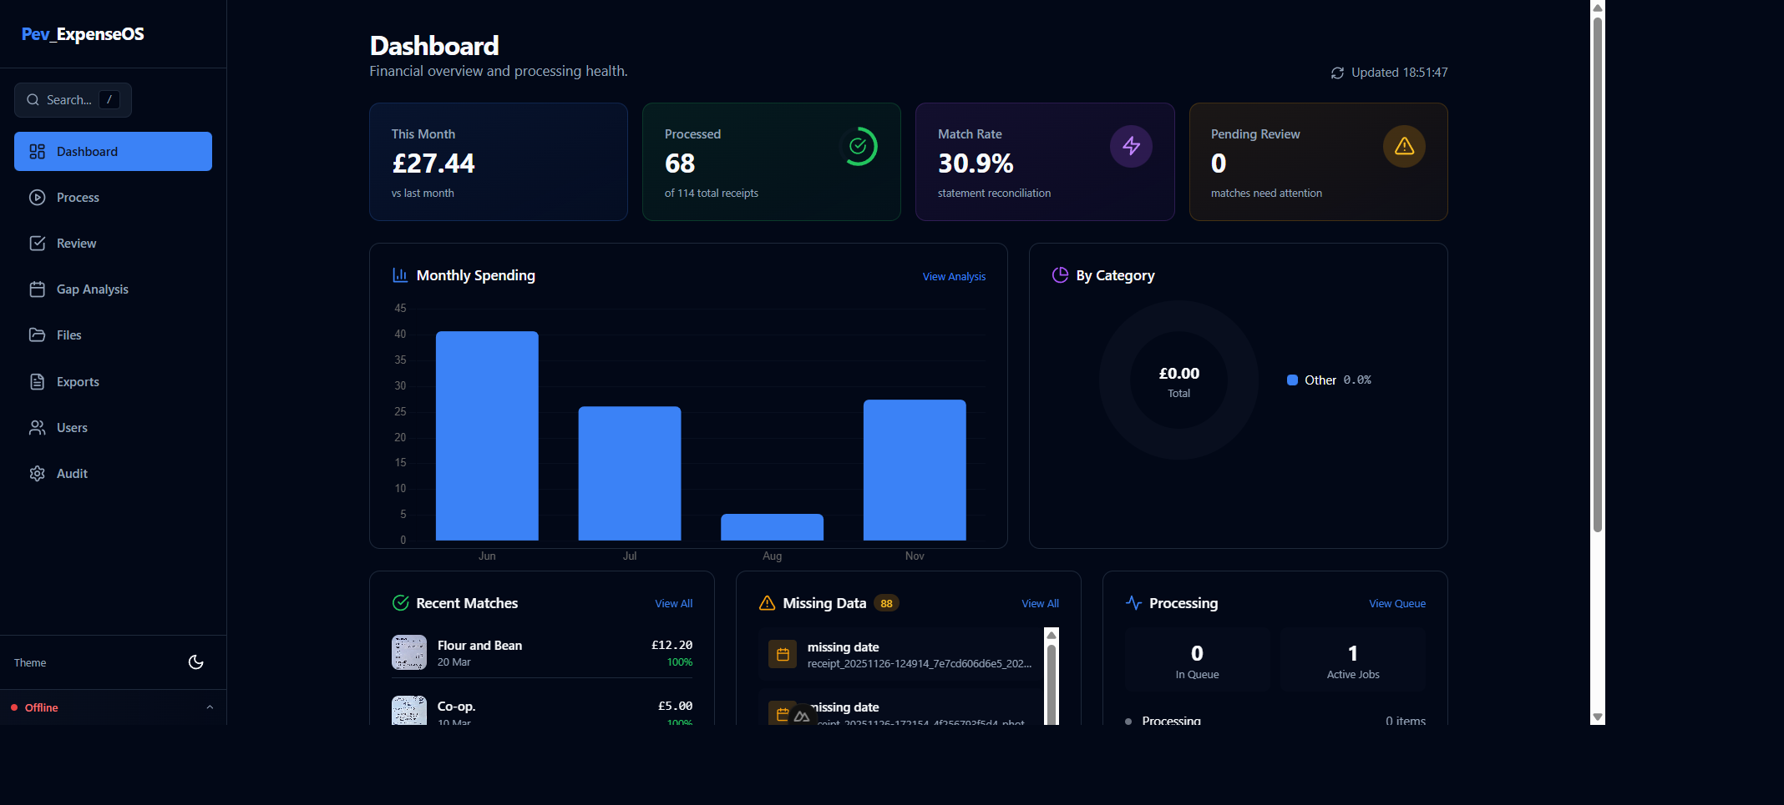This screenshot has width=1784, height=805.
Task: Open the Exports section icon
Action: pos(38,381)
